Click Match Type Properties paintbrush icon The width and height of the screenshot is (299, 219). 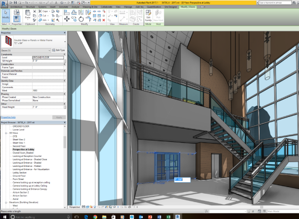tap(35, 20)
